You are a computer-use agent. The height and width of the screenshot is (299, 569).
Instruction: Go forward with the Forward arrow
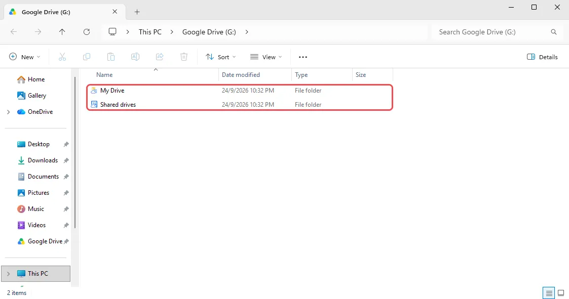tap(37, 32)
